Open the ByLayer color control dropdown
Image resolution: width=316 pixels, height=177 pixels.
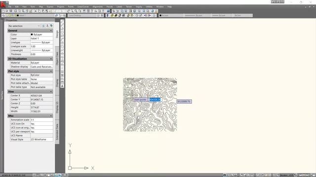pos(171,15)
